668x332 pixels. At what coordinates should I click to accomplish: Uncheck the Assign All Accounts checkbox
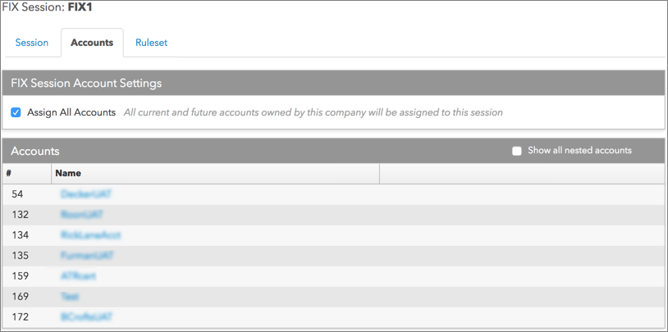pyautogui.click(x=16, y=113)
